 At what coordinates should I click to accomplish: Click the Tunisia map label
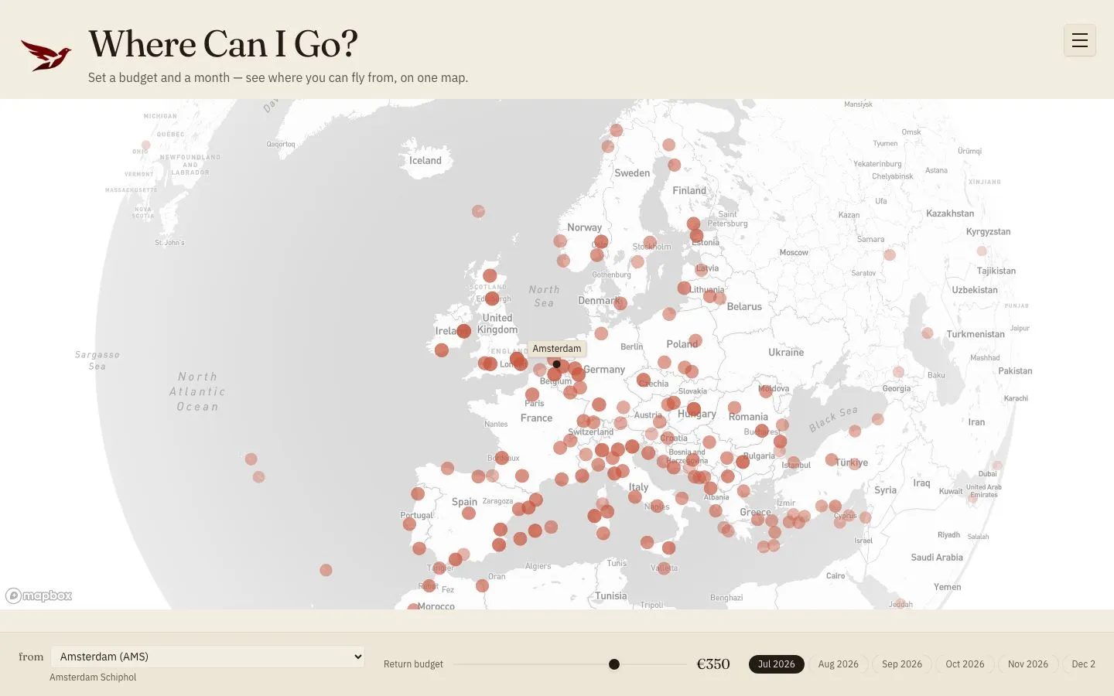pos(611,596)
